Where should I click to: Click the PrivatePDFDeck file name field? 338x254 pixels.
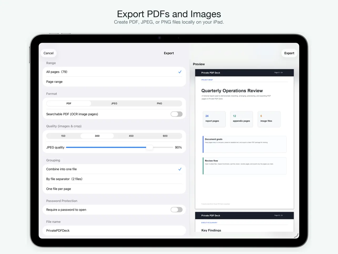[x=114, y=231]
